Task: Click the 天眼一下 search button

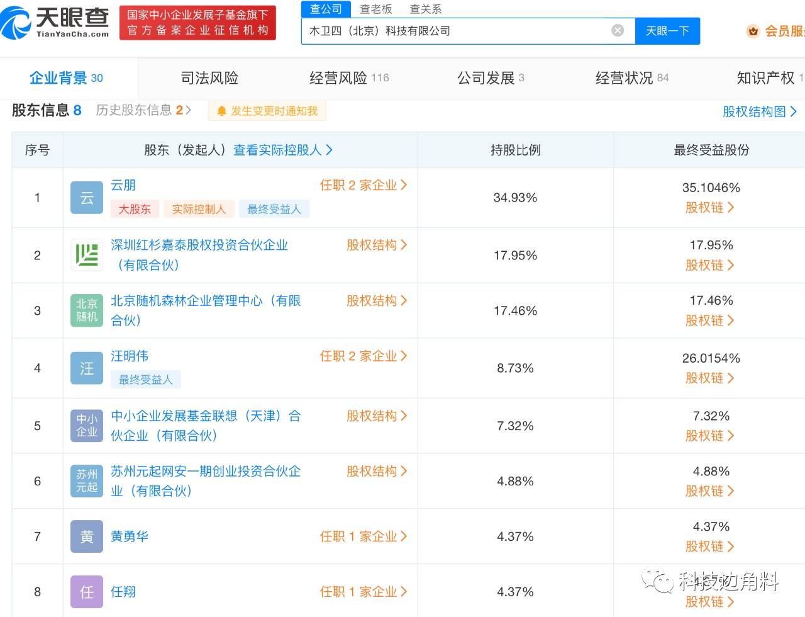Action: pos(667,31)
